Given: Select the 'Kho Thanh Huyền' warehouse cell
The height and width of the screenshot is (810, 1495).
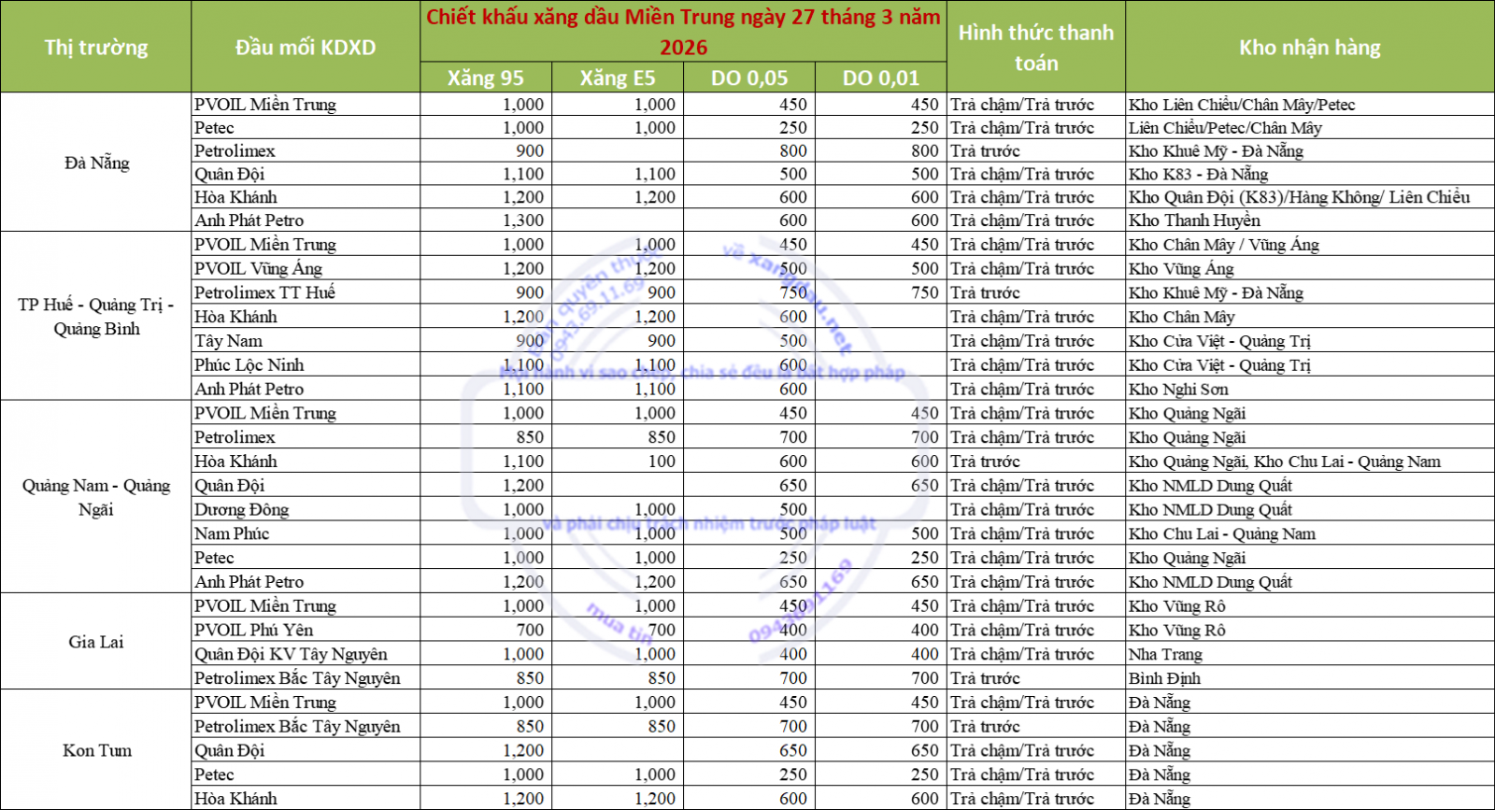Looking at the screenshot, I should pyautogui.click(x=1194, y=220).
